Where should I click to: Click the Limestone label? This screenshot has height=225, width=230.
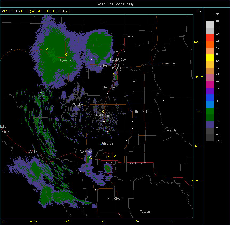[41, 95]
